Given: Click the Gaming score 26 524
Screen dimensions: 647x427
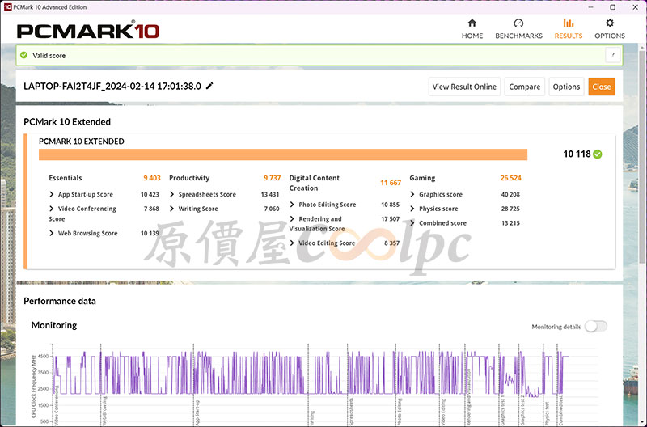Looking at the screenshot, I should click(510, 178).
